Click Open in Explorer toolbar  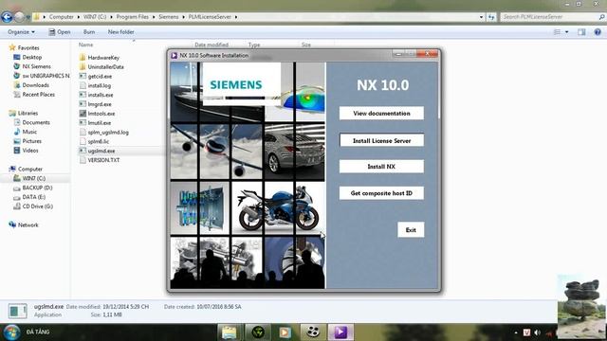59,31
